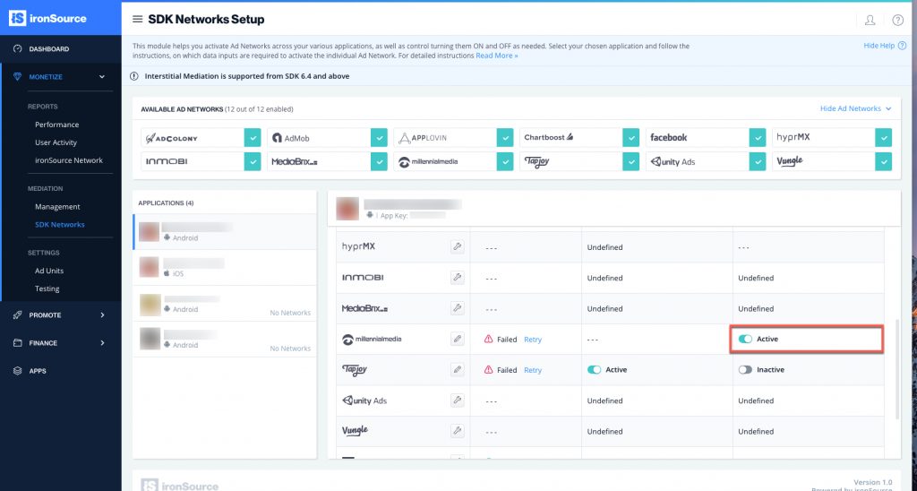Edit the millennialmedia row with the pencil icon
Viewport: 917px width, 491px height.
(x=458, y=339)
